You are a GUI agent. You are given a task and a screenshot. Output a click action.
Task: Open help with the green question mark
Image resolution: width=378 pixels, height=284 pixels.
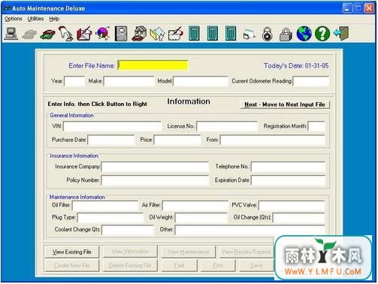point(322,34)
